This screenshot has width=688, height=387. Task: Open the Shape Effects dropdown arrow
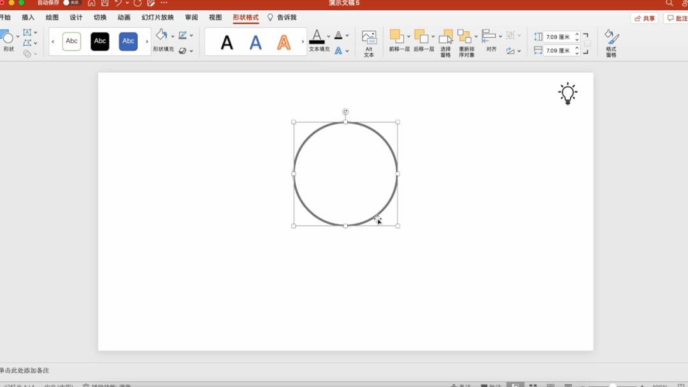pyautogui.click(x=191, y=51)
